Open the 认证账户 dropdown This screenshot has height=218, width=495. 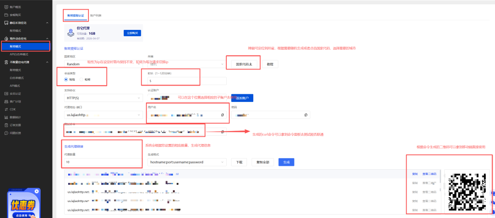(x=187, y=98)
